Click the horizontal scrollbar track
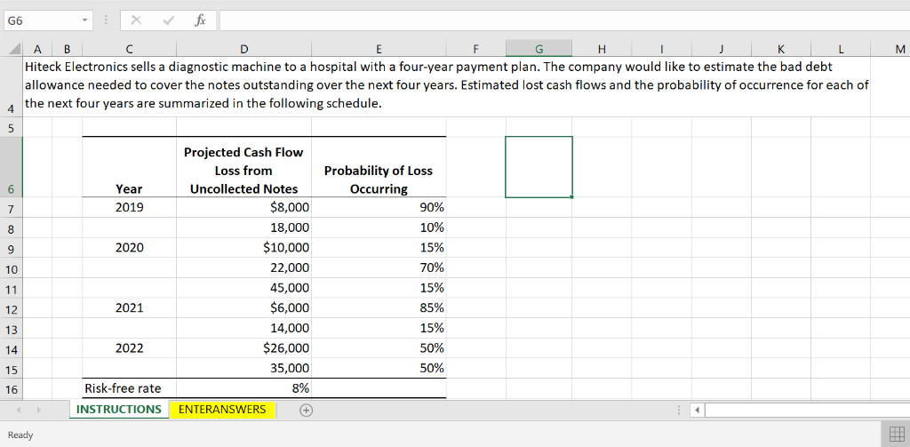Screen dimensions: 910x447 (x=807, y=411)
